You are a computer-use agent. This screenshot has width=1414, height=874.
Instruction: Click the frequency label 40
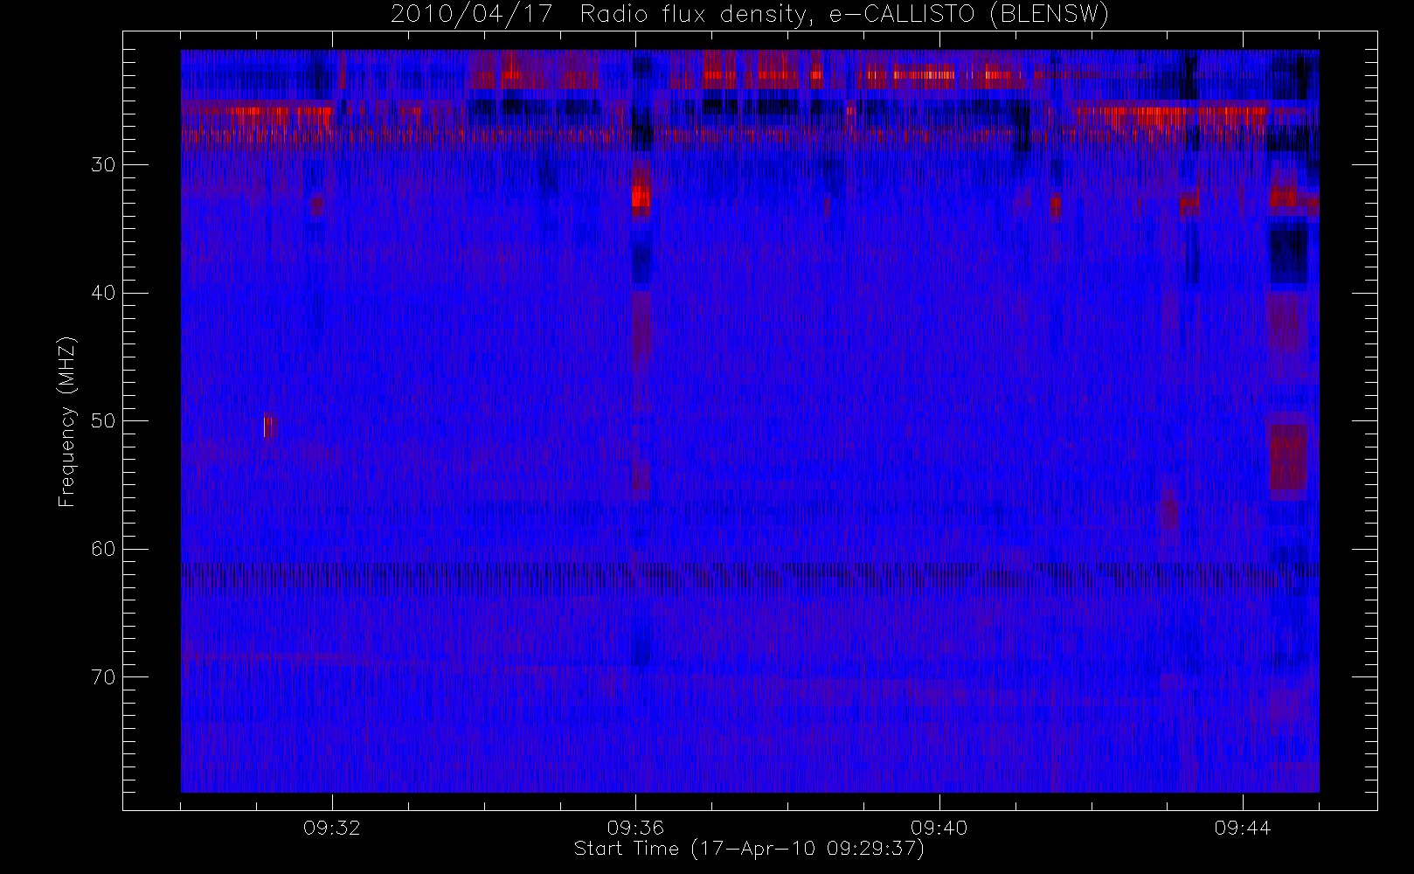[x=103, y=293]
